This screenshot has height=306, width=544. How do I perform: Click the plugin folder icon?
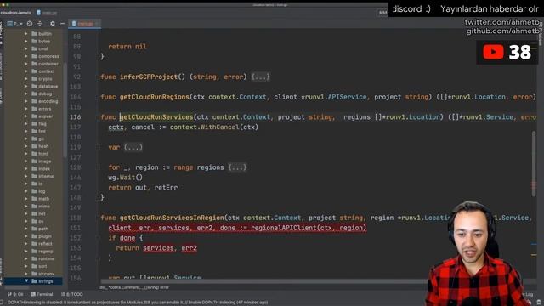(x=34, y=236)
